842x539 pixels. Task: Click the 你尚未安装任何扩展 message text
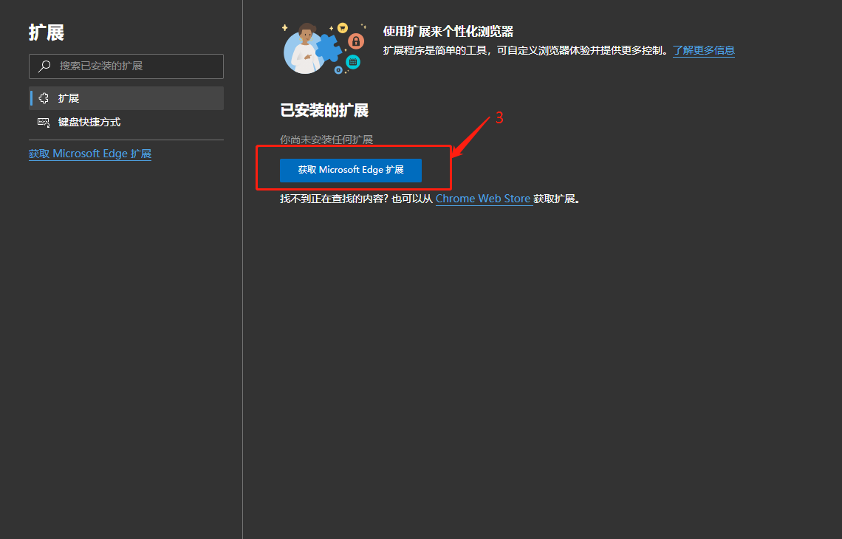[326, 140]
